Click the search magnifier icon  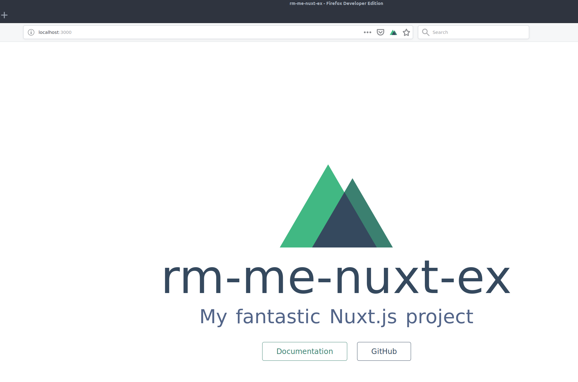(x=426, y=32)
